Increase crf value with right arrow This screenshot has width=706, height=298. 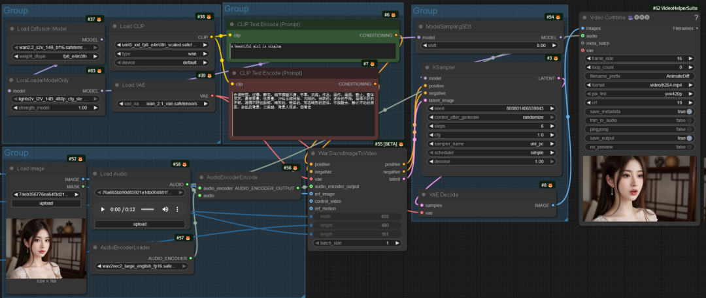point(690,103)
